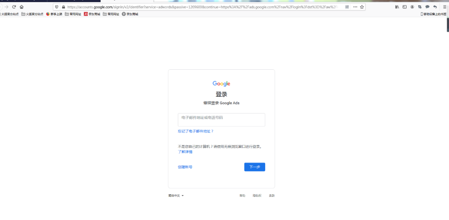The height and width of the screenshot is (220, 449).
Task: Open the QR code icon in address bar
Action: (347, 7)
